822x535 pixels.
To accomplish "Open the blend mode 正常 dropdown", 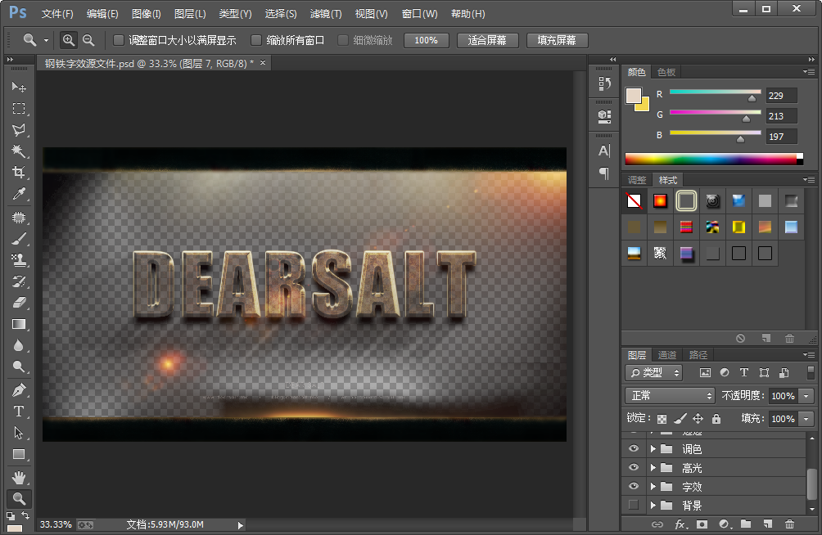I will pos(671,396).
